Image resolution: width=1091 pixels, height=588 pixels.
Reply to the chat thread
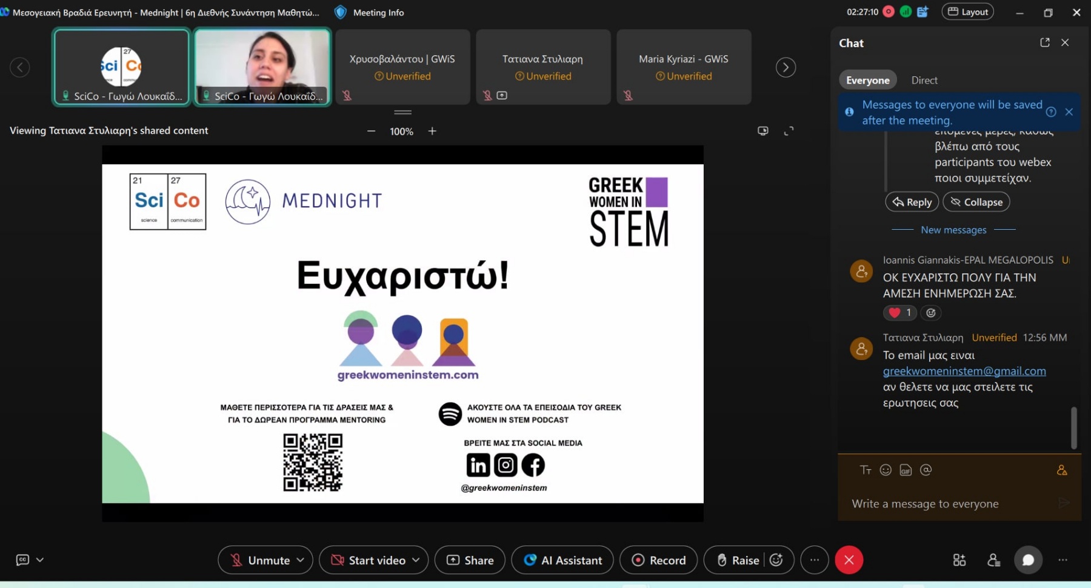coord(912,202)
